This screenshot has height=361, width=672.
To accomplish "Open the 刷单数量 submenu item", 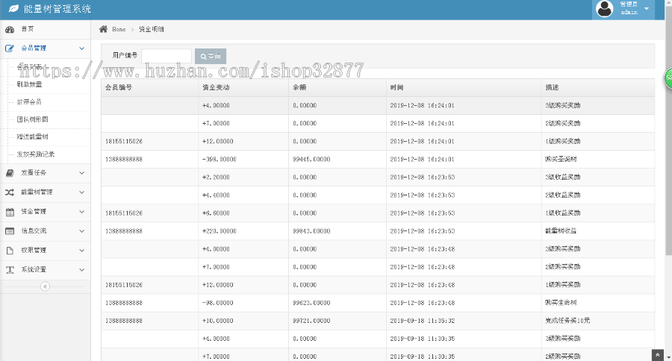I will point(30,84).
